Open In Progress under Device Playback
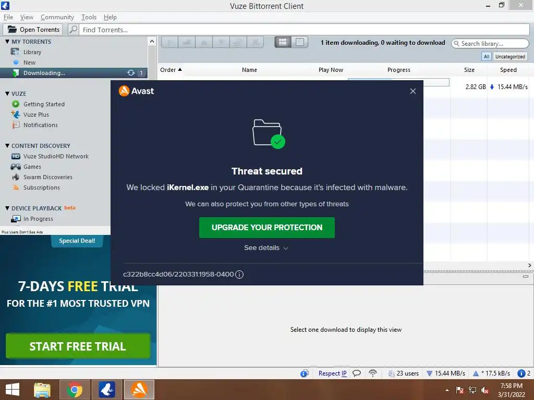The image size is (534, 400). [38, 219]
